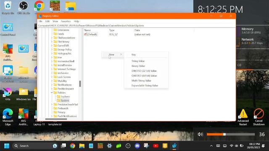Click the New context menu item
The image size is (269, 151).
[113, 55]
